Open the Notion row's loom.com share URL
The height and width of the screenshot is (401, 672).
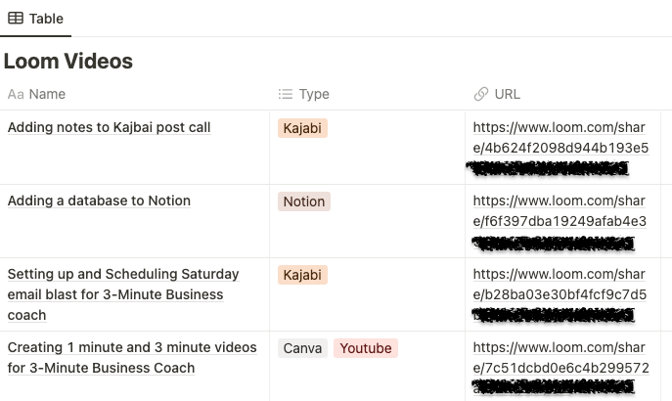click(x=560, y=210)
